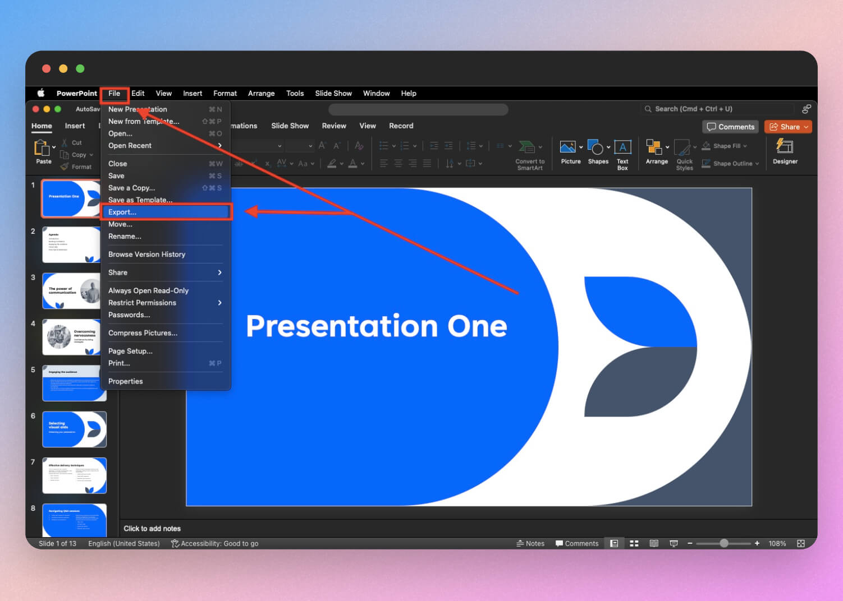Zoom in with the plus button

(x=757, y=543)
